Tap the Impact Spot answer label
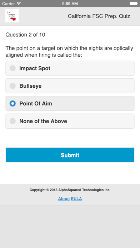This screenshot has width=140, height=248. [x=35, y=68]
